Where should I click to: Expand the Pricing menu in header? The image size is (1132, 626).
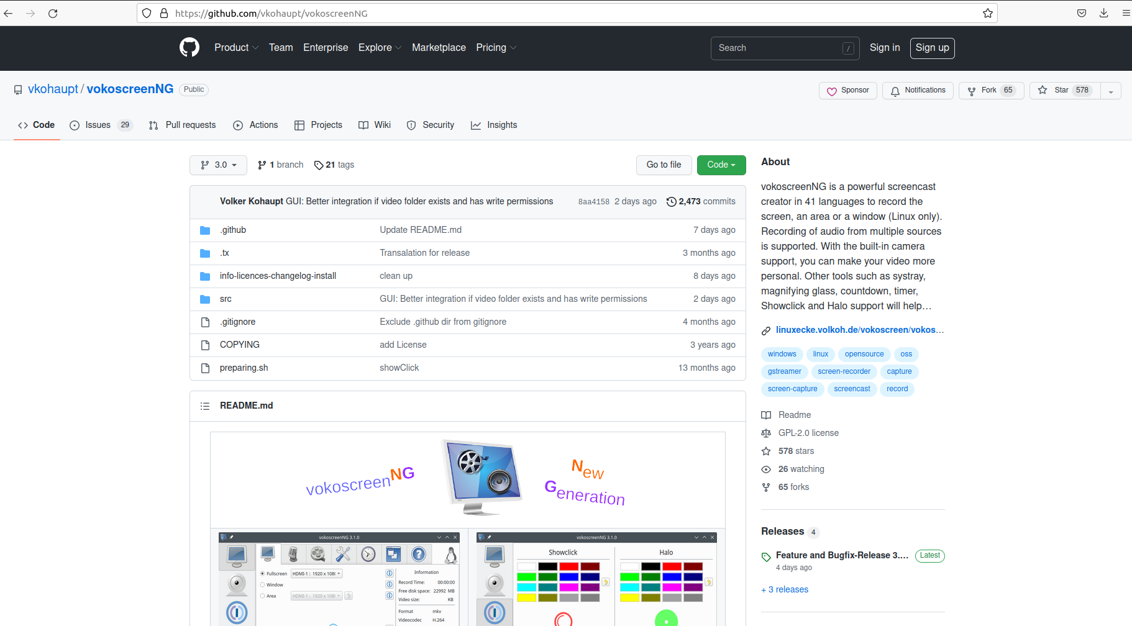pos(496,47)
